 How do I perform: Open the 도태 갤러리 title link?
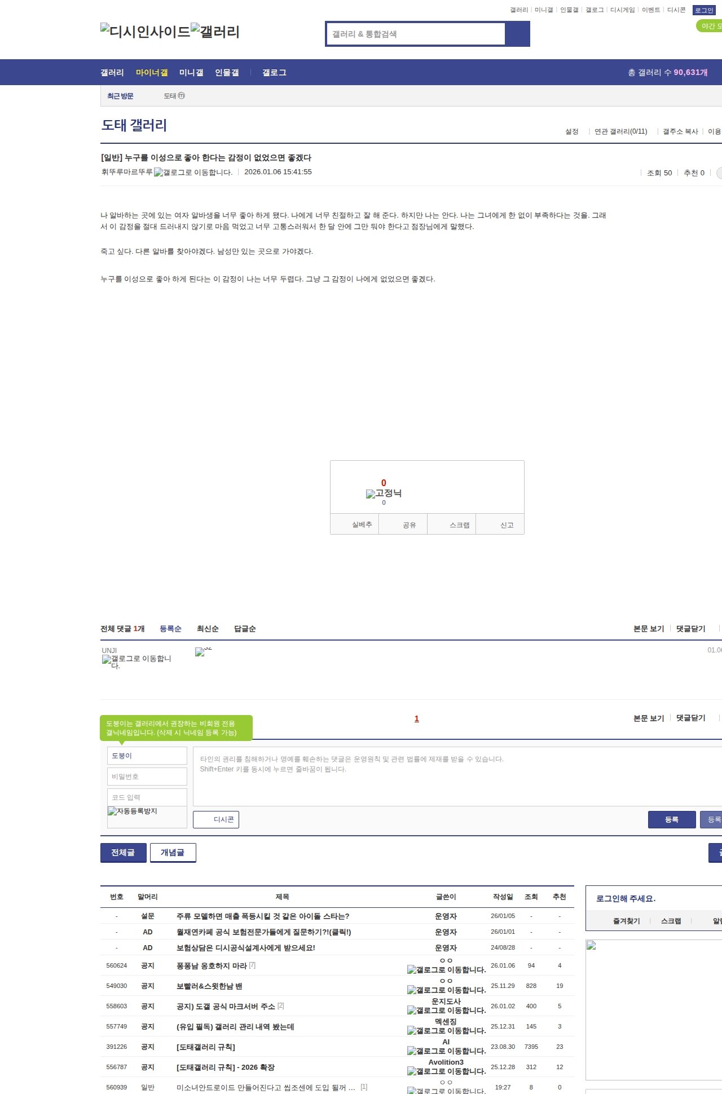134,125
